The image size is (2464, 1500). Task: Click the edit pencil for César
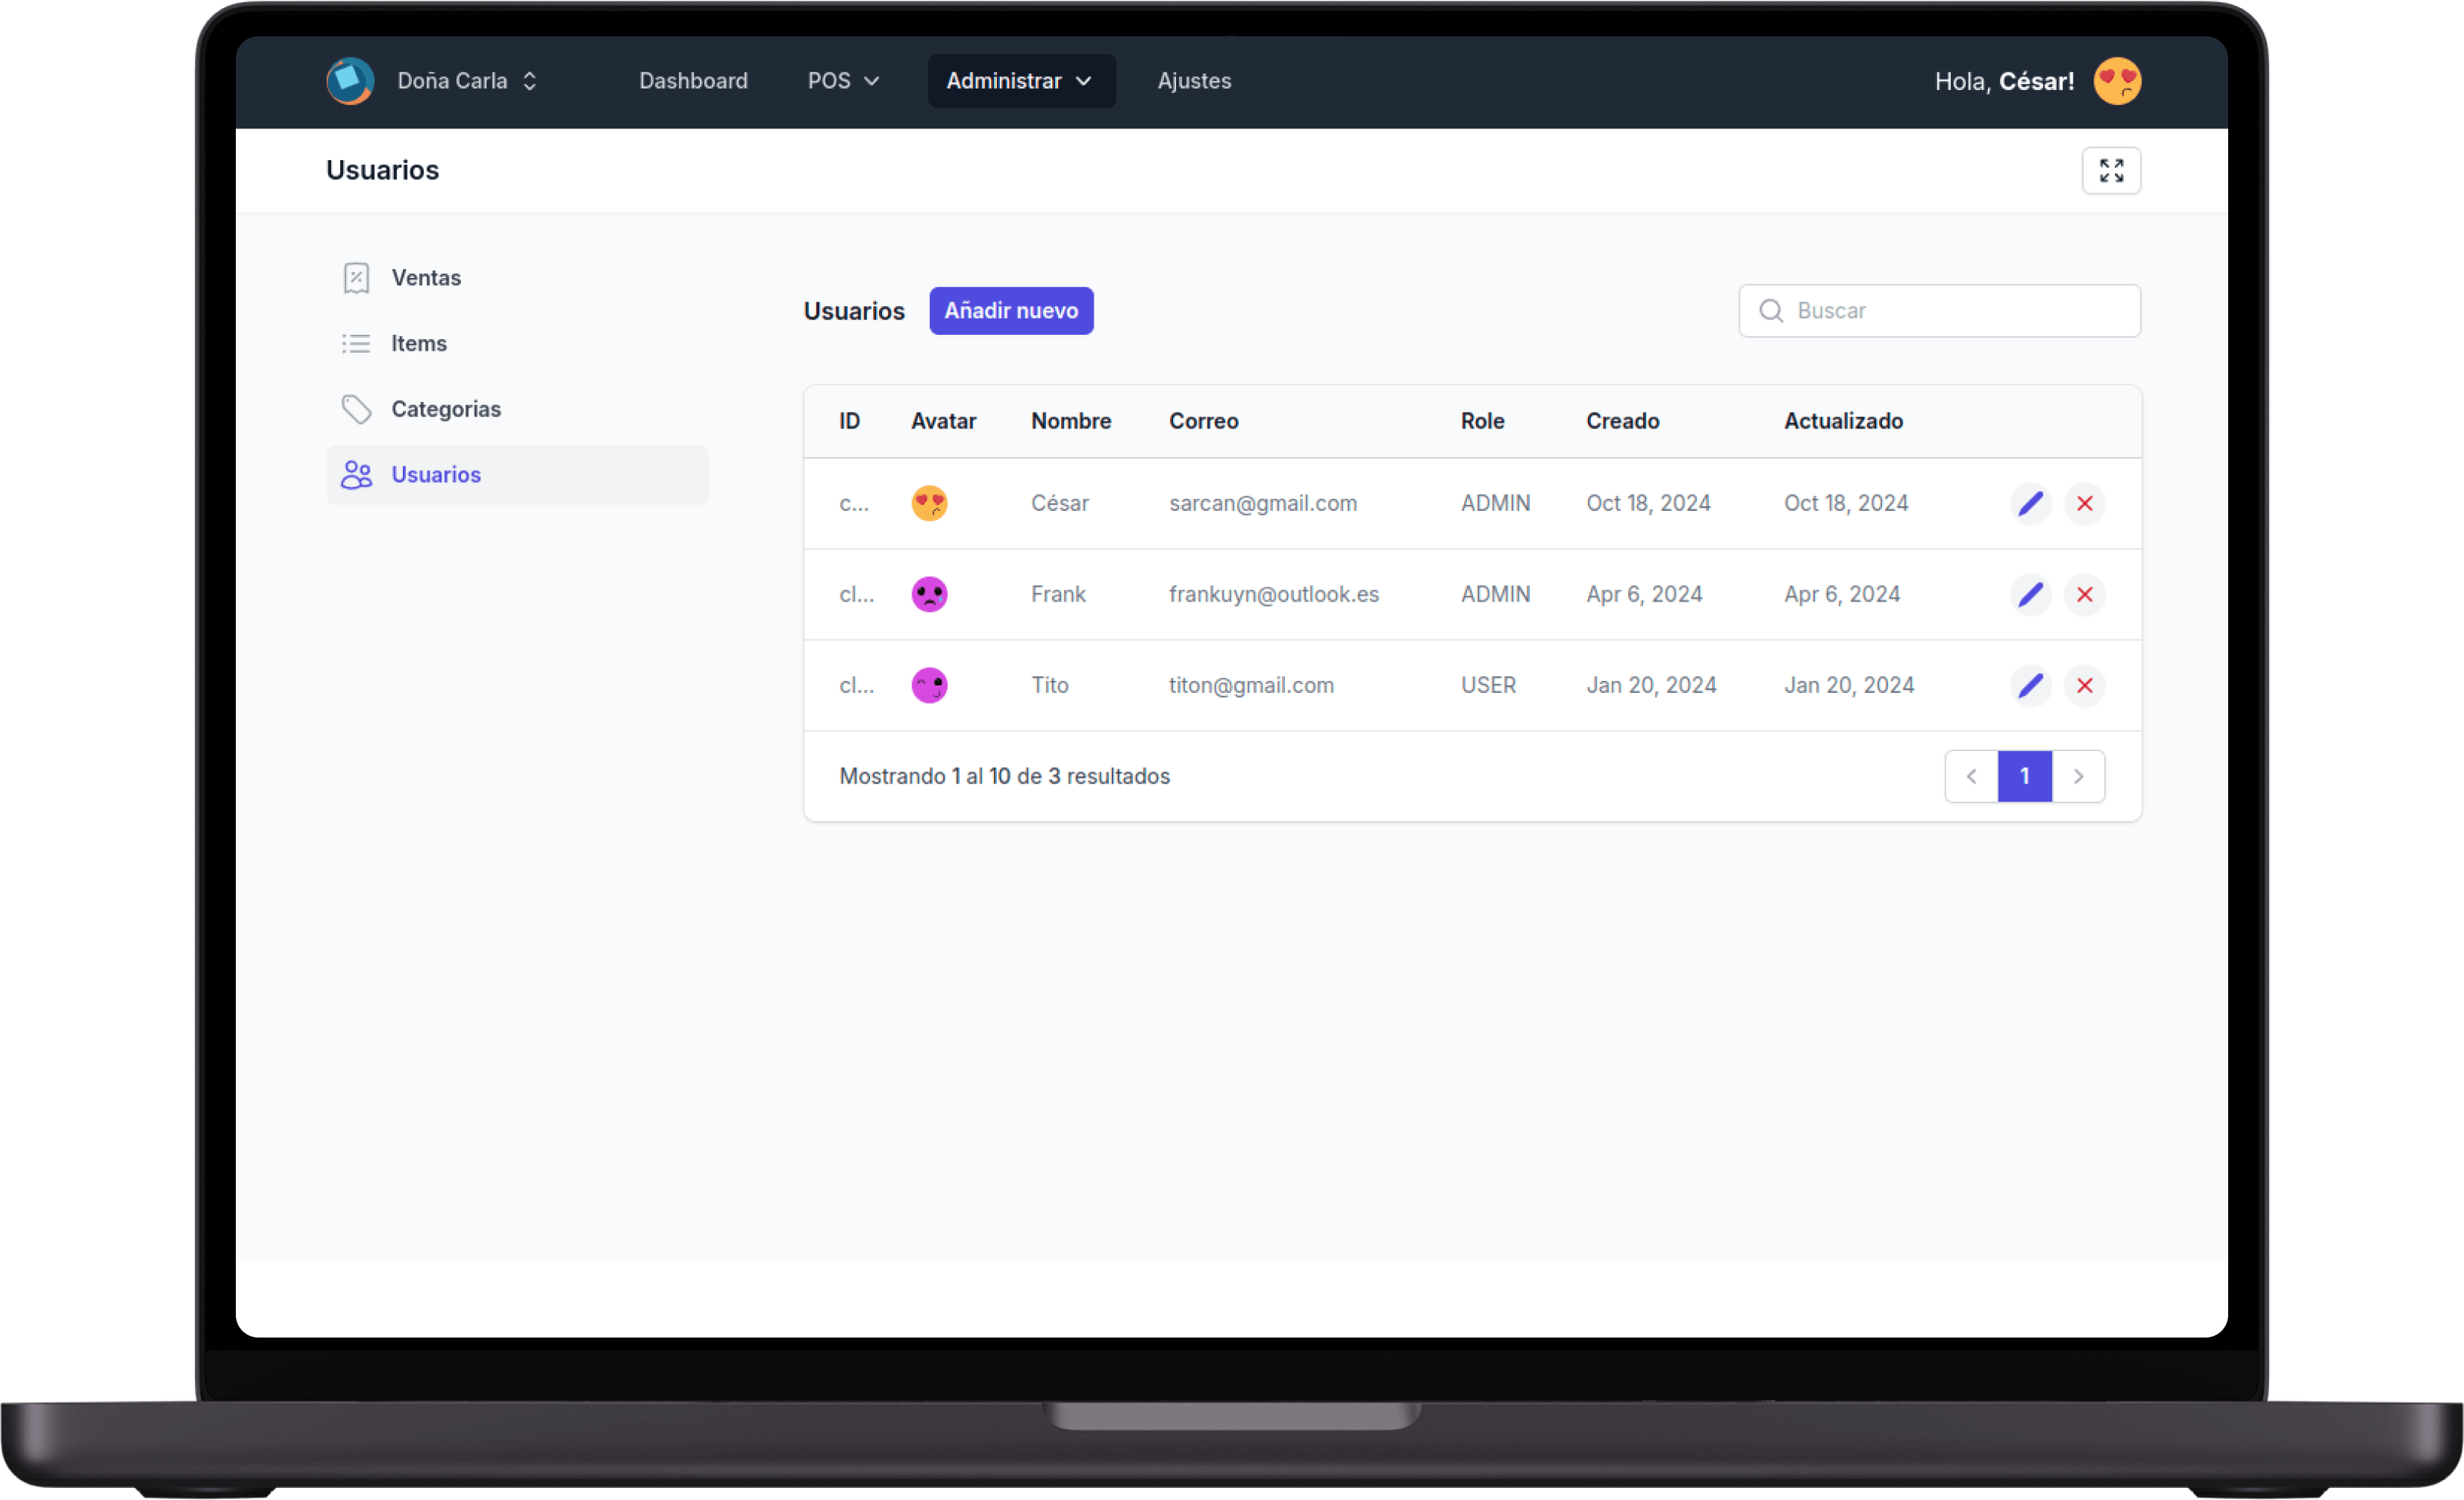pos(2030,503)
